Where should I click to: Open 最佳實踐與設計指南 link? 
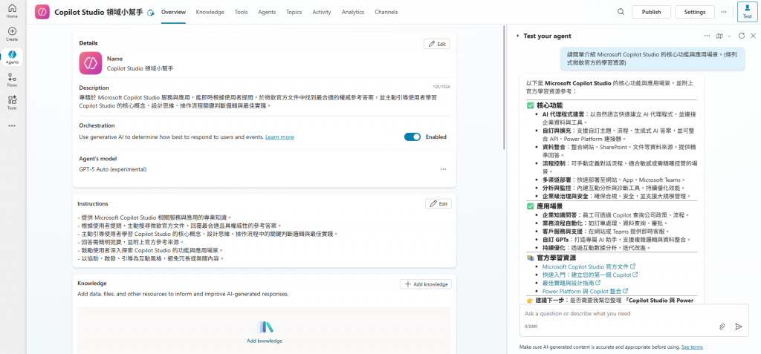click(571, 283)
